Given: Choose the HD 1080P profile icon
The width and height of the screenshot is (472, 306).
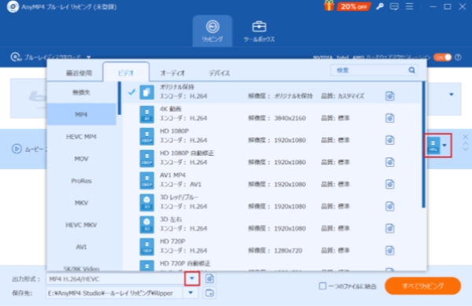Looking at the screenshot, I should point(146,136).
